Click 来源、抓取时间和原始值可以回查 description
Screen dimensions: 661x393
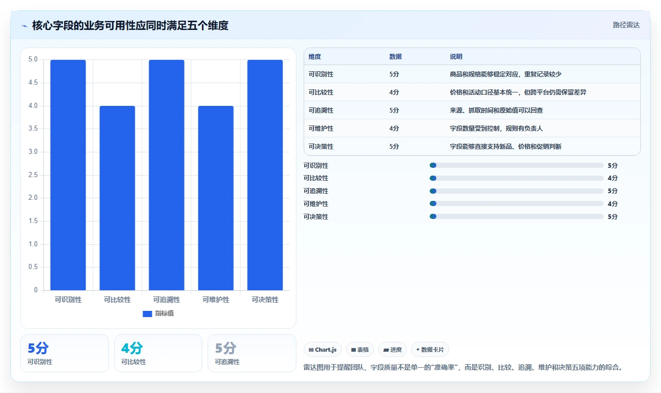497,111
